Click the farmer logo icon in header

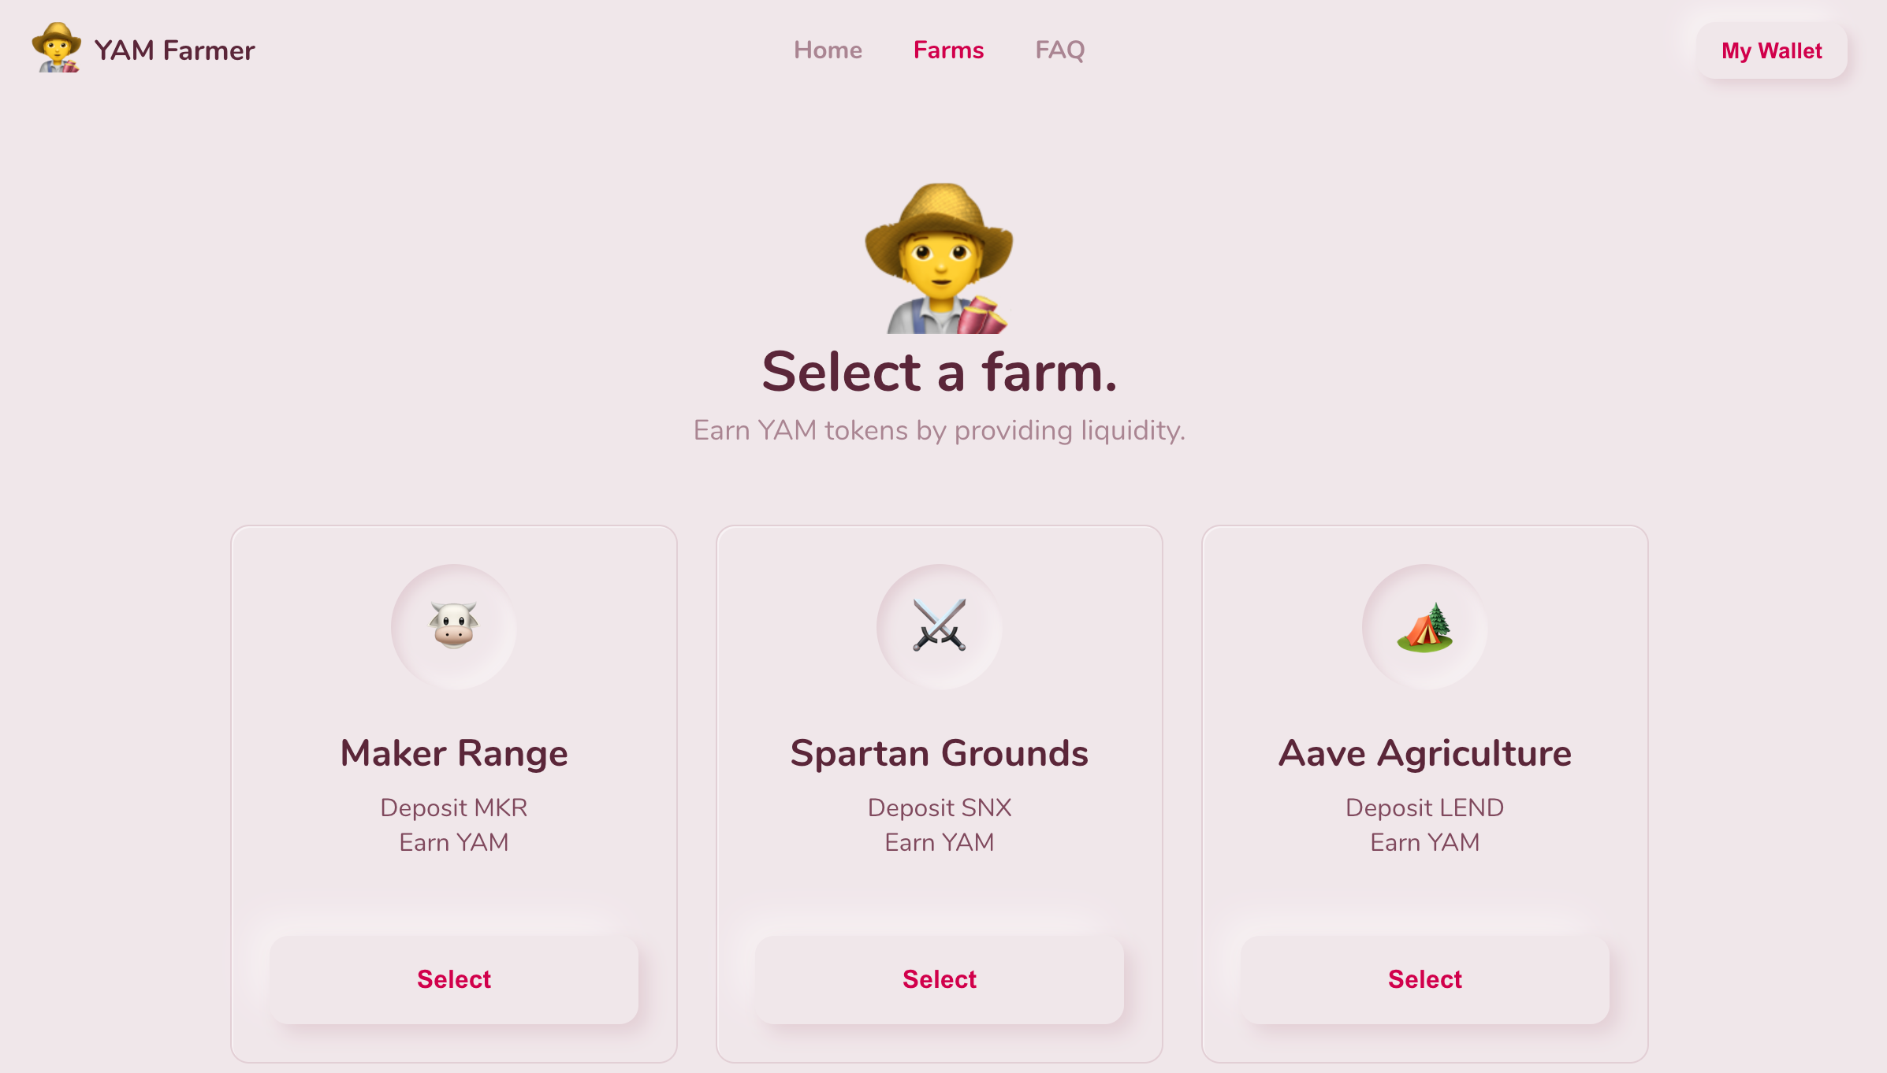click(x=56, y=49)
